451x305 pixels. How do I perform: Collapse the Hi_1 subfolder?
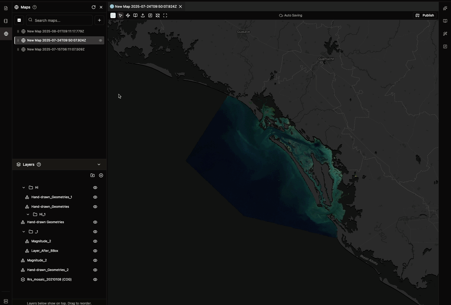(28, 214)
